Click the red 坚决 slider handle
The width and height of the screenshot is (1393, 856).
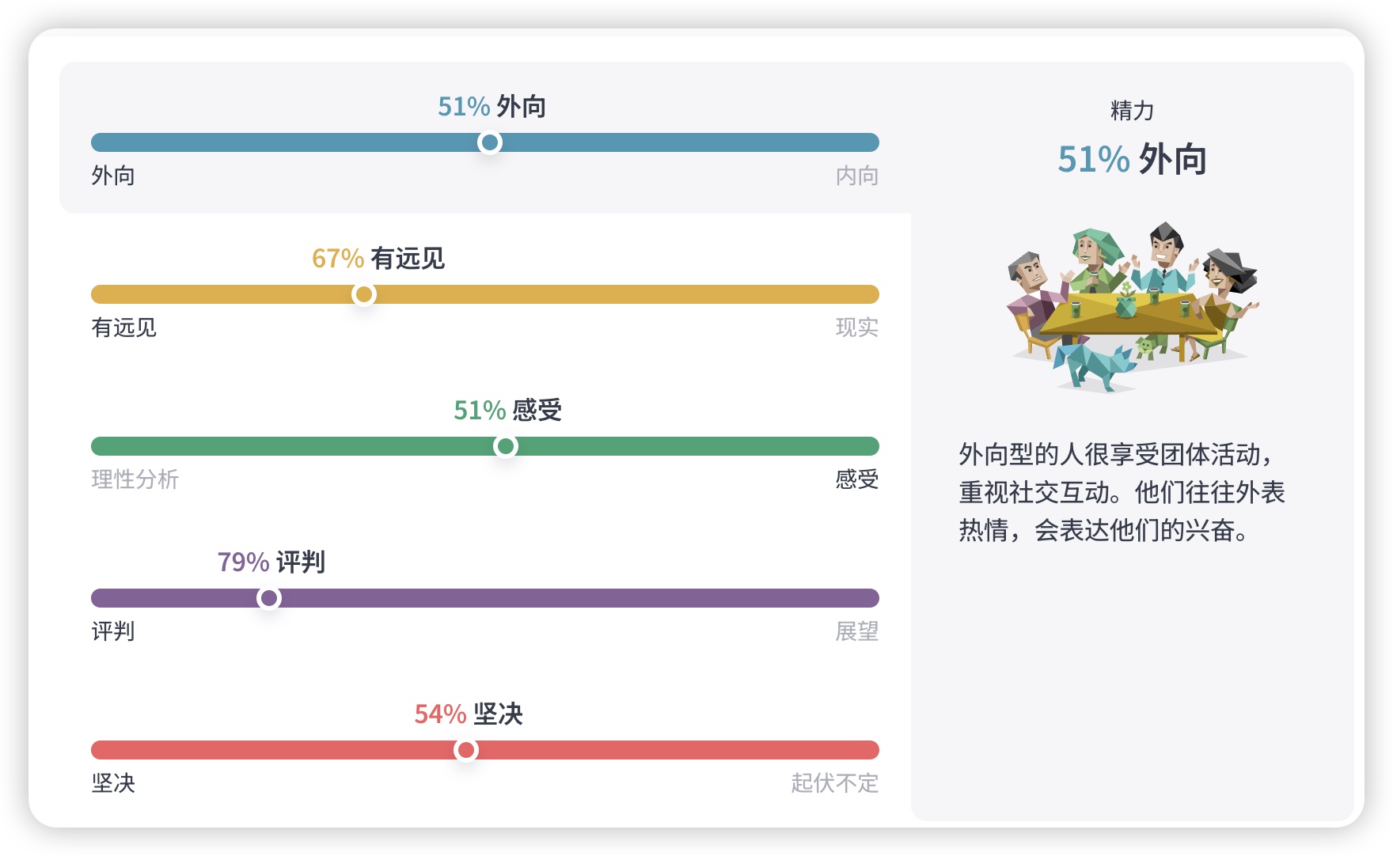point(466,750)
